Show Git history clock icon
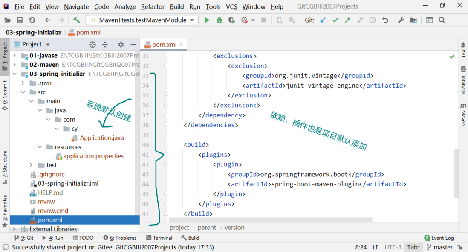 click(373, 20)
